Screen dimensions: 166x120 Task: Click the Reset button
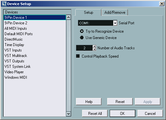point(120,102)
